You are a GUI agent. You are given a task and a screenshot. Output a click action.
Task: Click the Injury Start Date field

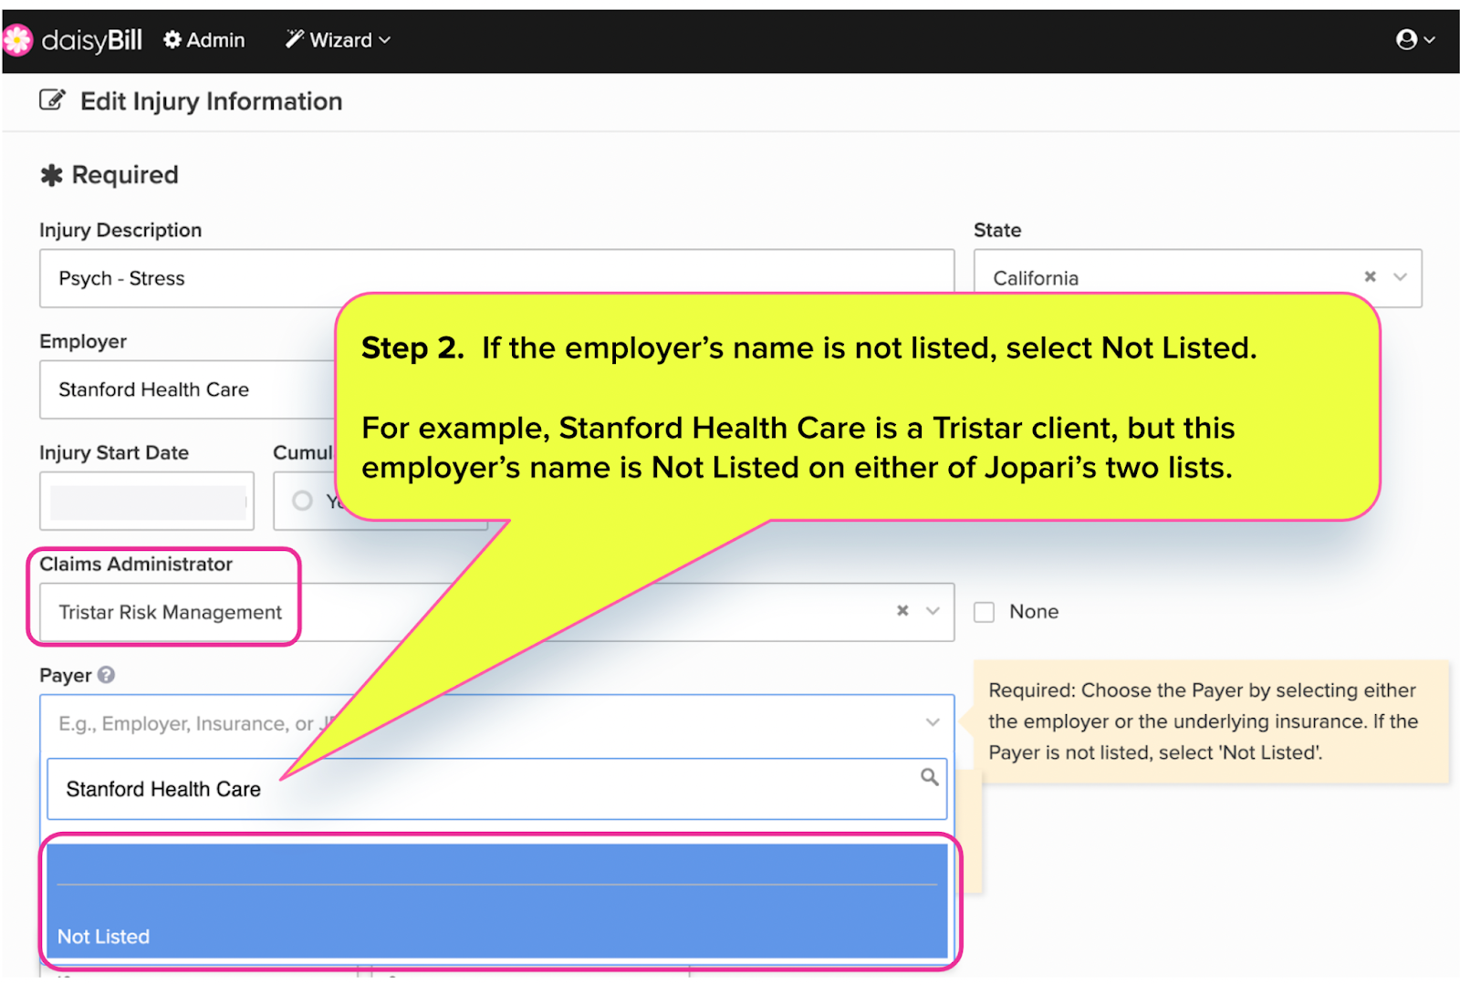click(147, 501)
